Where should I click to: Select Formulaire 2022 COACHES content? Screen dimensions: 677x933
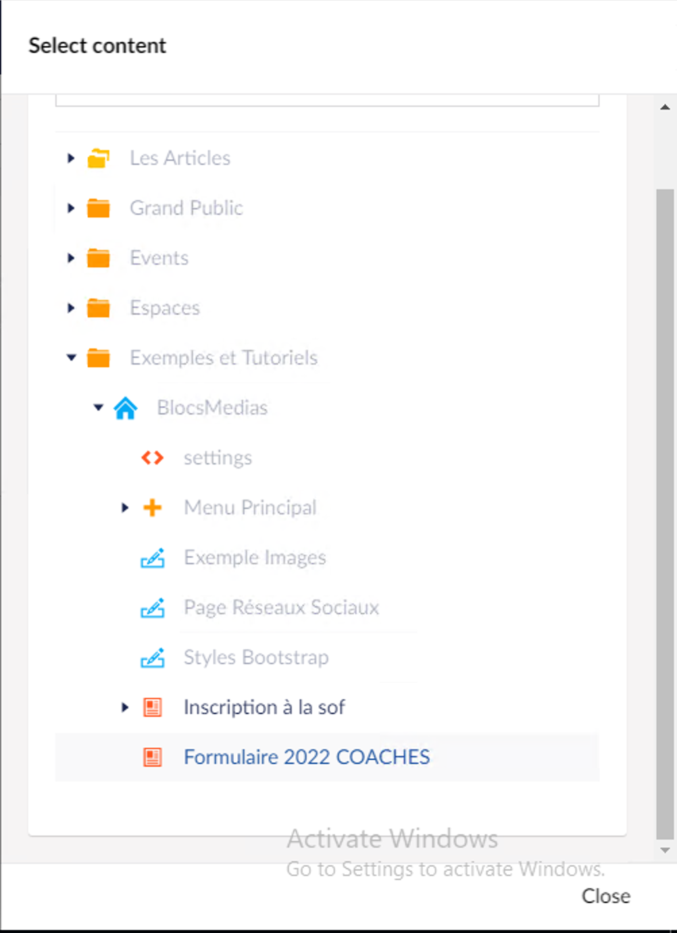[x=307, y=757]
